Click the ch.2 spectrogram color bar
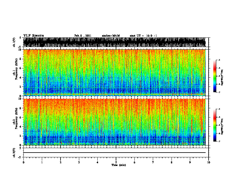 215,125
